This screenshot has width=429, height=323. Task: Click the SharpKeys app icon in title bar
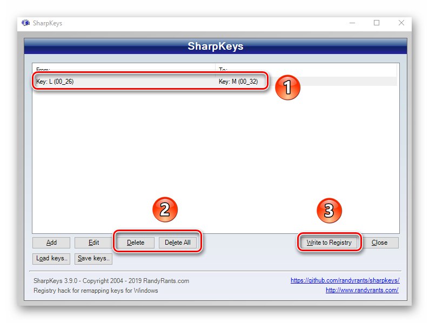[x=26, y=23]
